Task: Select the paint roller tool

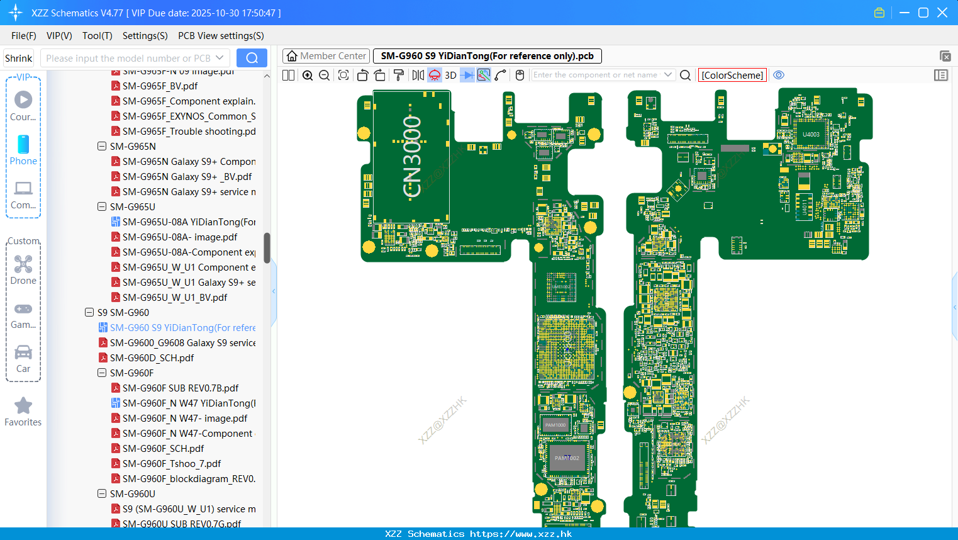Action: pyautogui.click(x=399, y=75)
